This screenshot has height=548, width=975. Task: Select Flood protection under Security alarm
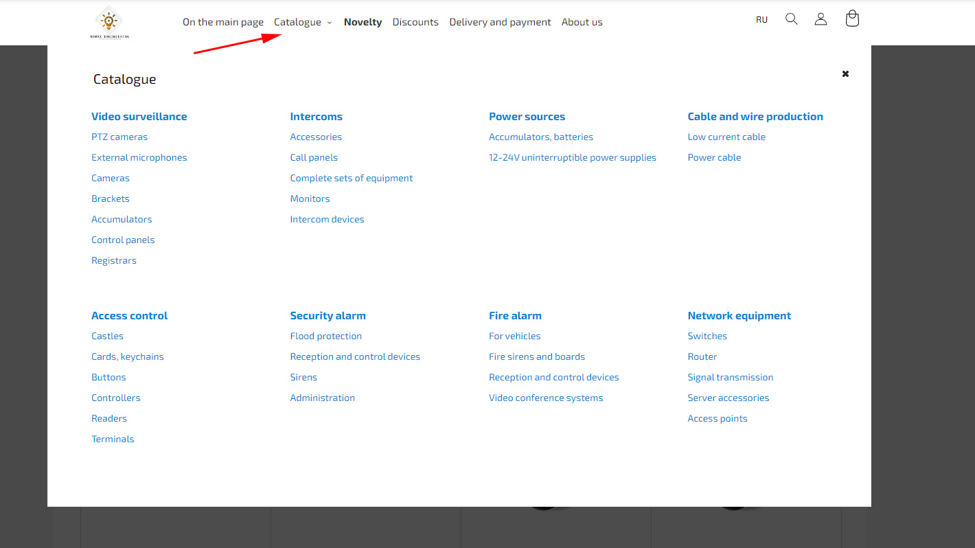325,336
